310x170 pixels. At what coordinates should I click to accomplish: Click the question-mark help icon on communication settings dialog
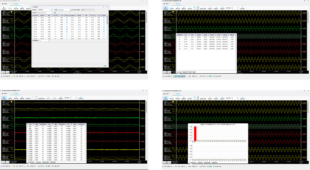104,7
